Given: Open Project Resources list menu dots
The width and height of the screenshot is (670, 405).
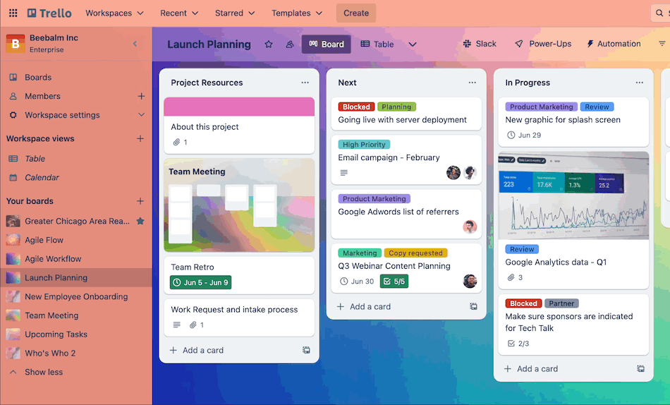Looking at the screenshot, I should [x=305, y=83].
